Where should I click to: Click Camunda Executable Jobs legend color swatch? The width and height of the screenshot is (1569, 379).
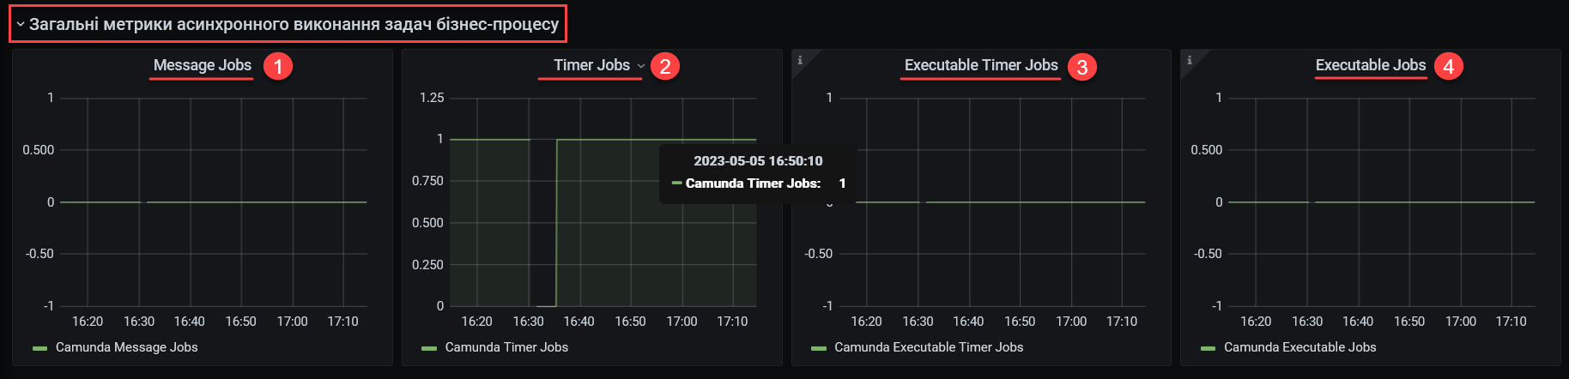(x=1209, y=348)
